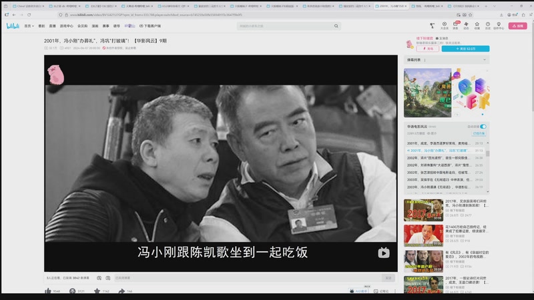Open the browser tab list chevron
Image resolution: width=534 pixels, height=300 pixels.
click(494, 6)
